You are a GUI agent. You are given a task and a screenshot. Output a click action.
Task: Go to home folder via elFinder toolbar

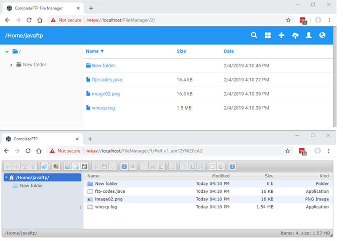pyautogui.click(x=25, y=166)
